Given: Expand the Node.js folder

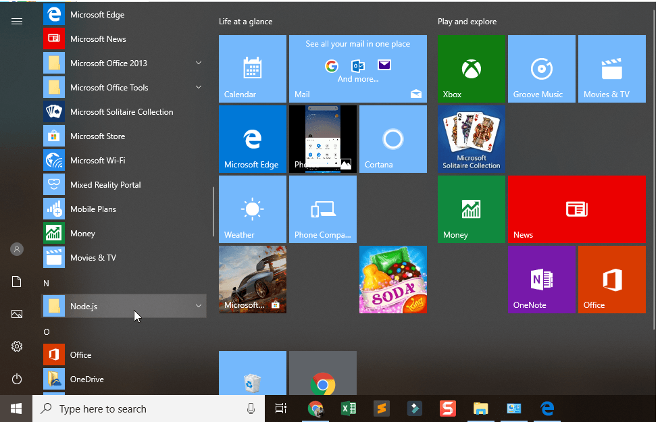Looking at the screenshot, I should (124, 307).
